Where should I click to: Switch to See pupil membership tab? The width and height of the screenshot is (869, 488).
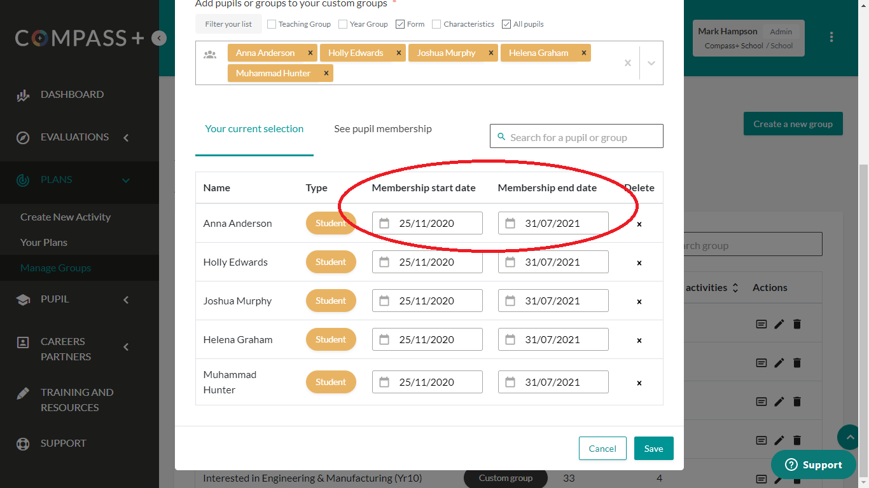(x=382, y=129)
